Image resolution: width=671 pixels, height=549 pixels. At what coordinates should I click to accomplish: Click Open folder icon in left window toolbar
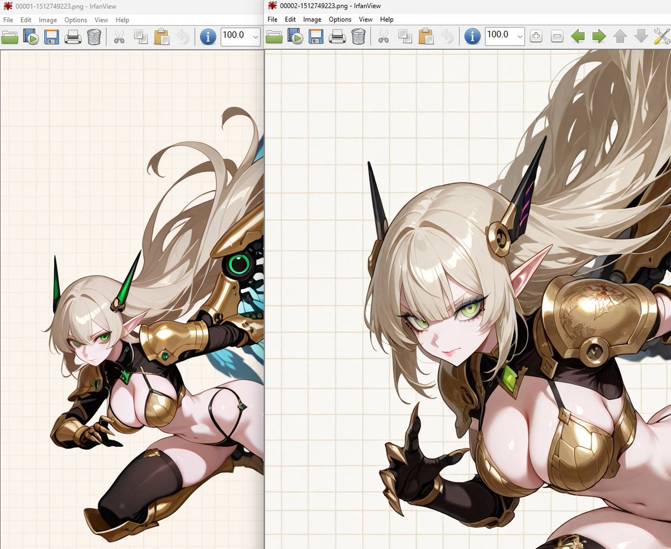tap(10, 37)
